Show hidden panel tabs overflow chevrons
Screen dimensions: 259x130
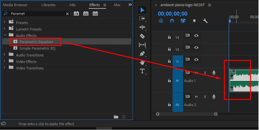click(x=130, y=4)
